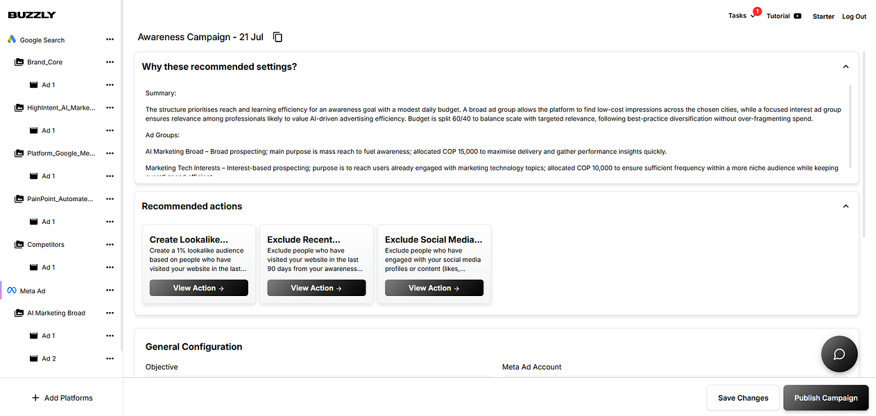Open the chat bubble widget
Image resolution: width=876 pixels, height=416 pixels.
839,354
